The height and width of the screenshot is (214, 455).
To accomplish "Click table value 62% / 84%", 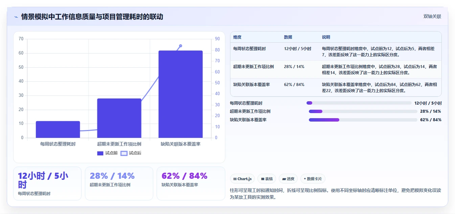I will click(294, 85).
